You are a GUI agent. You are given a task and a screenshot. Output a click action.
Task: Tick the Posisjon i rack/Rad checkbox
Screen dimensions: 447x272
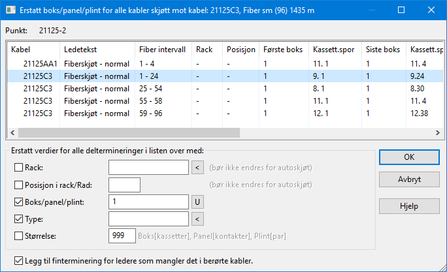click(18, 185)
